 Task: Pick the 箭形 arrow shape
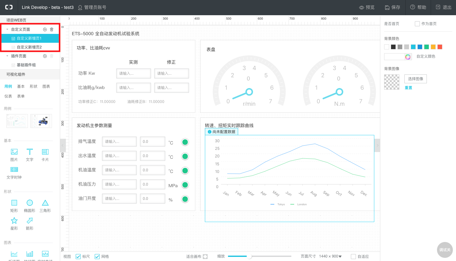[29, 223]
